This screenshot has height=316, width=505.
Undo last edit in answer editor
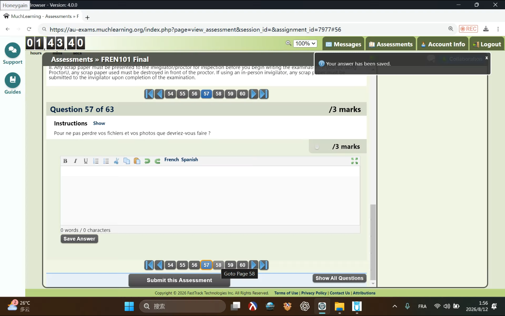click(x=147, y=161)
